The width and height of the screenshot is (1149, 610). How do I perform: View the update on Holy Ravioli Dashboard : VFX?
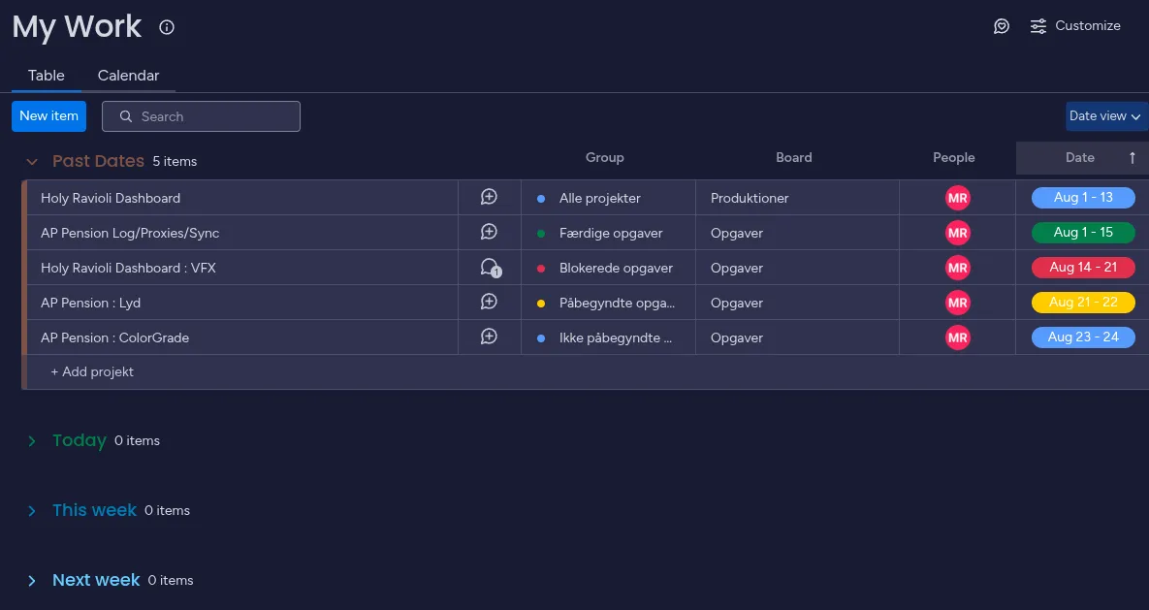(x=490, y=268)
